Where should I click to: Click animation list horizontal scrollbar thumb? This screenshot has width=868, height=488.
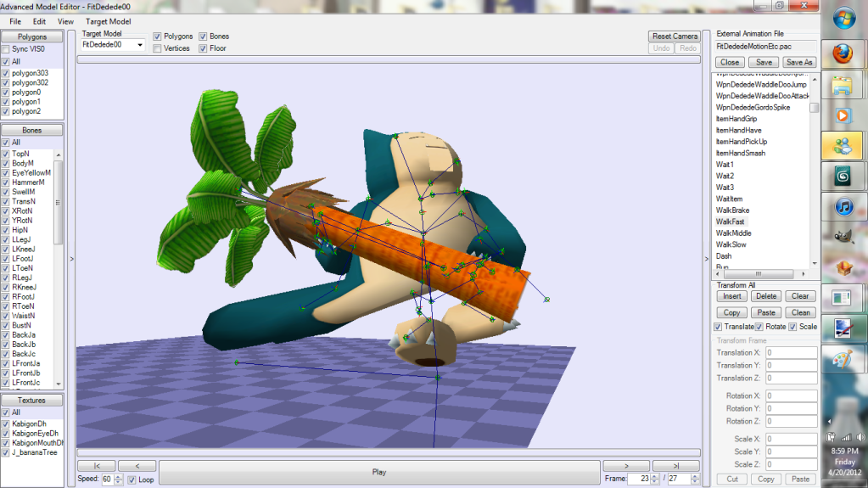tap(759, 273)
